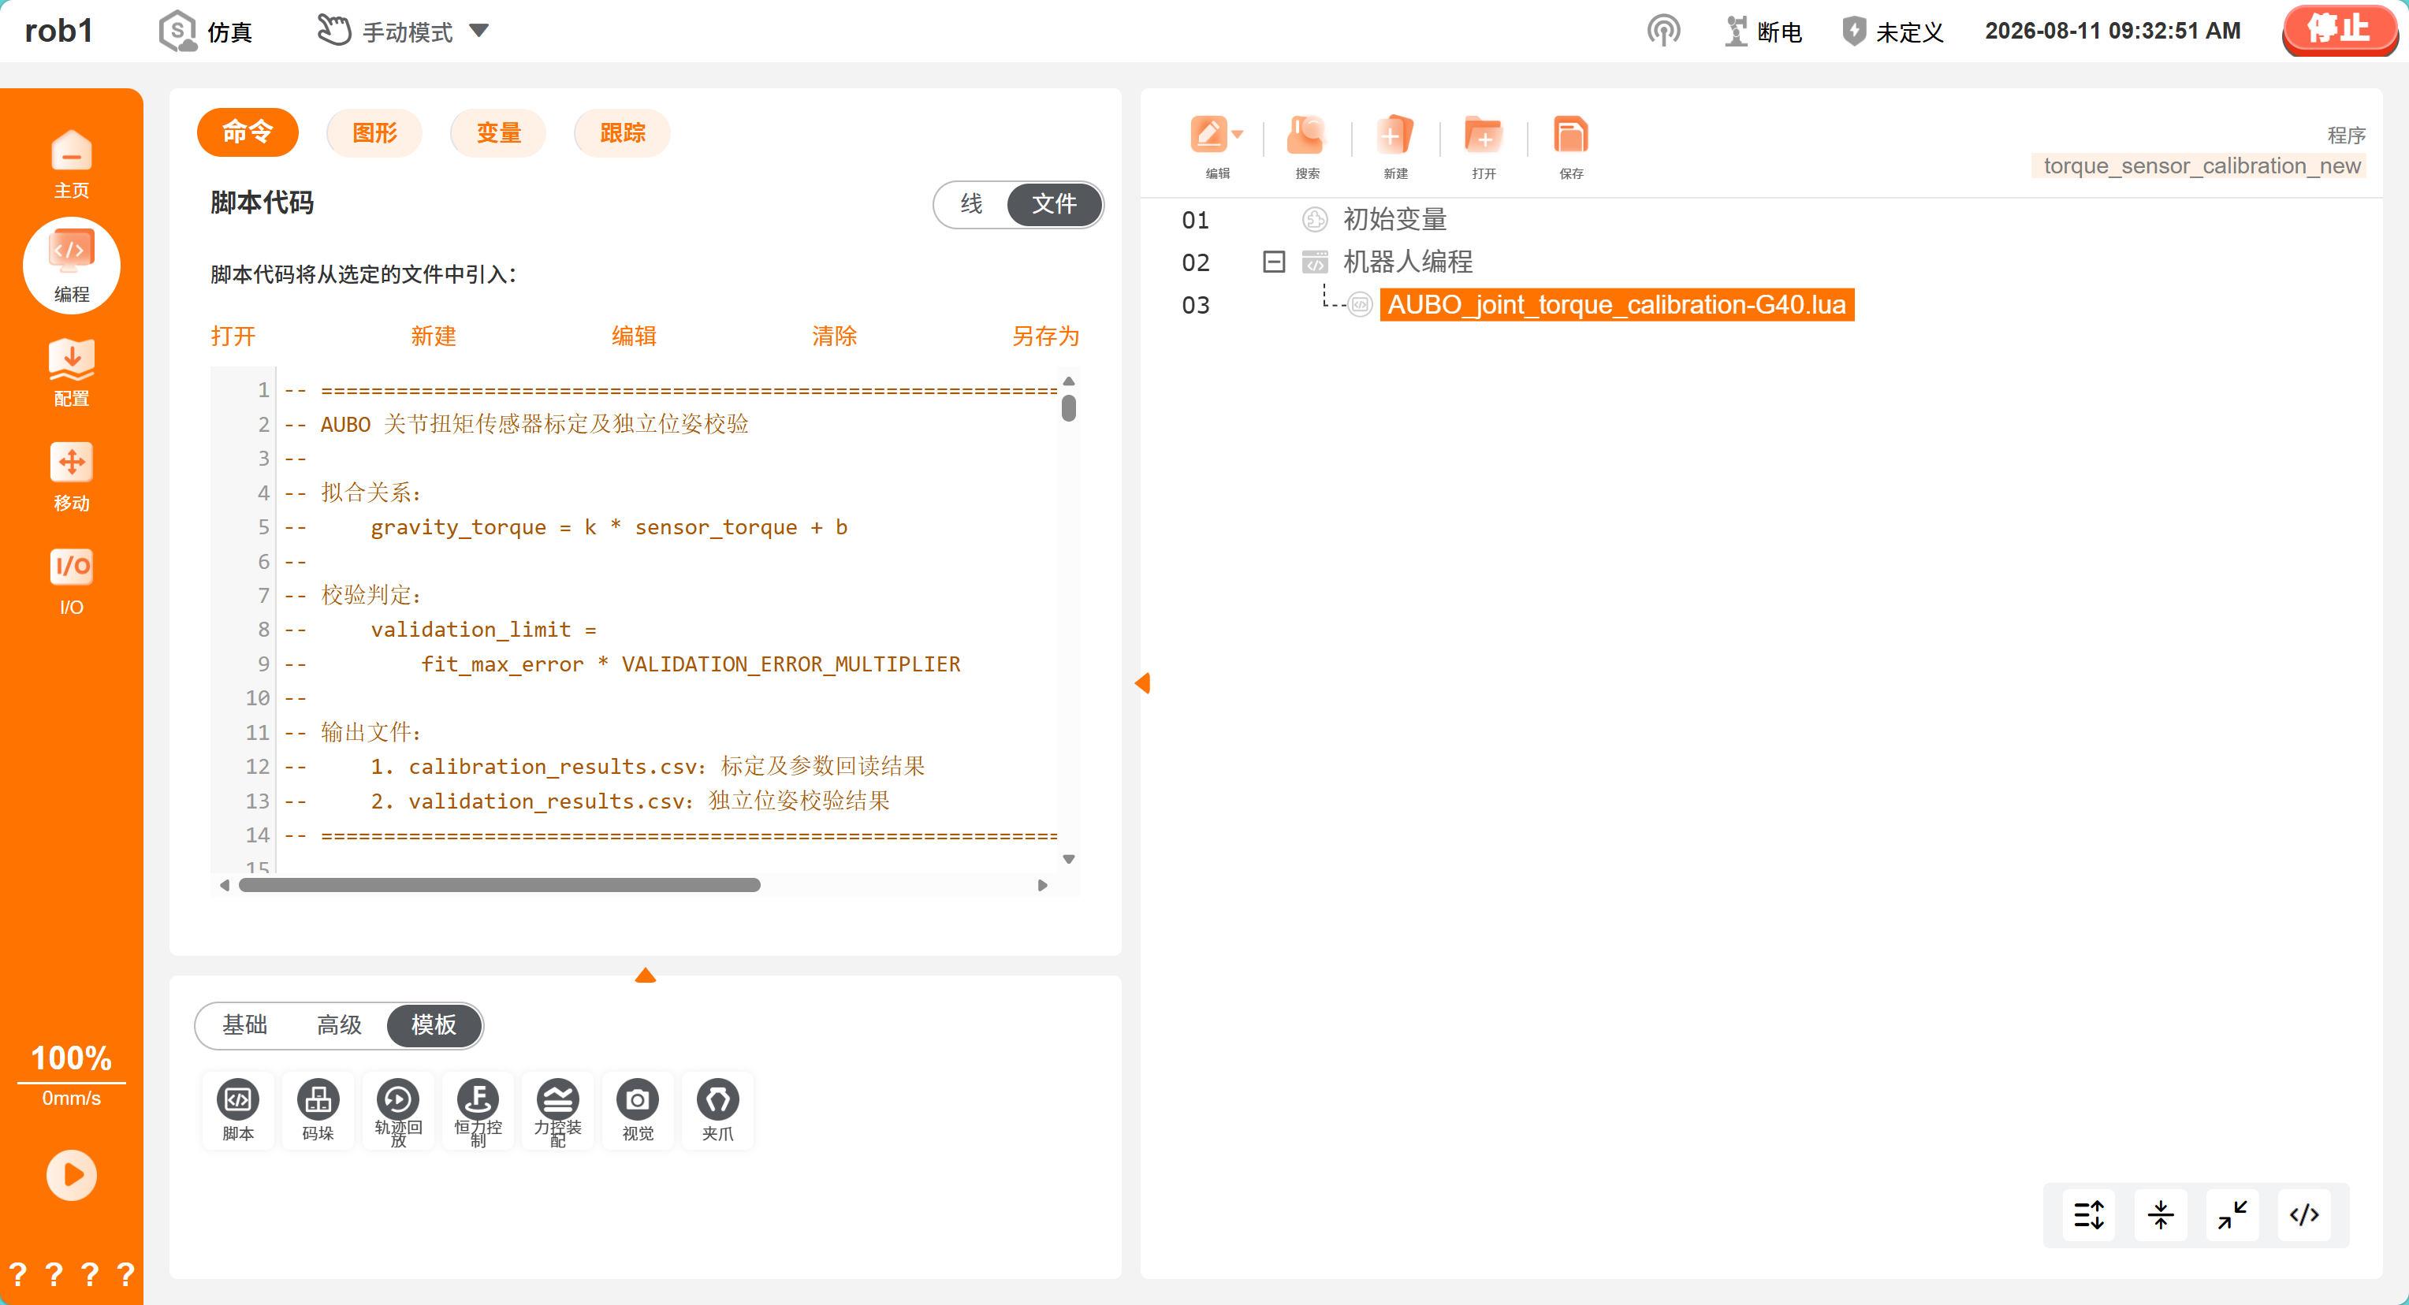Select AUBO_joint_torque_calibration-G40.lua tree node
Image resolution: width=2409 pixels, height=1305 pixels.
tap(1616, 305)
